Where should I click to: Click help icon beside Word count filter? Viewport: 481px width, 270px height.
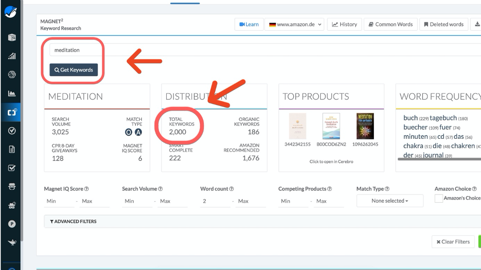[231, 189]
